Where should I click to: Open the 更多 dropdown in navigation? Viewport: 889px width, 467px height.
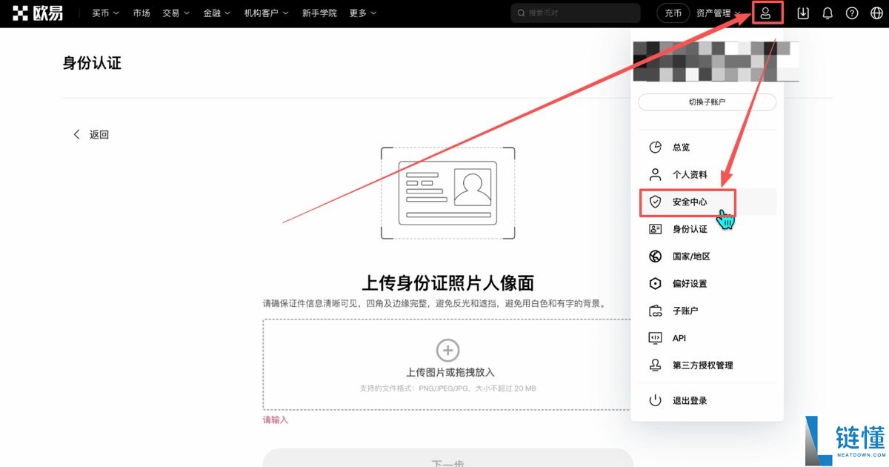coord(362,13)
